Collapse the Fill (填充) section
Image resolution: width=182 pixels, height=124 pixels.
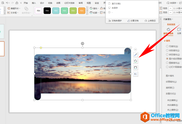coord(165,41)
